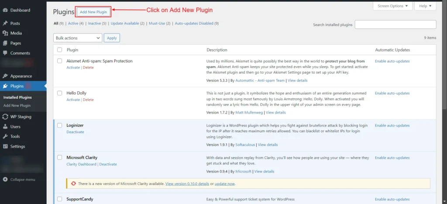The width and height of the screenshot is (447, 204).
Task: Open Matt Mullenweg author link
Action: point(249,113)
